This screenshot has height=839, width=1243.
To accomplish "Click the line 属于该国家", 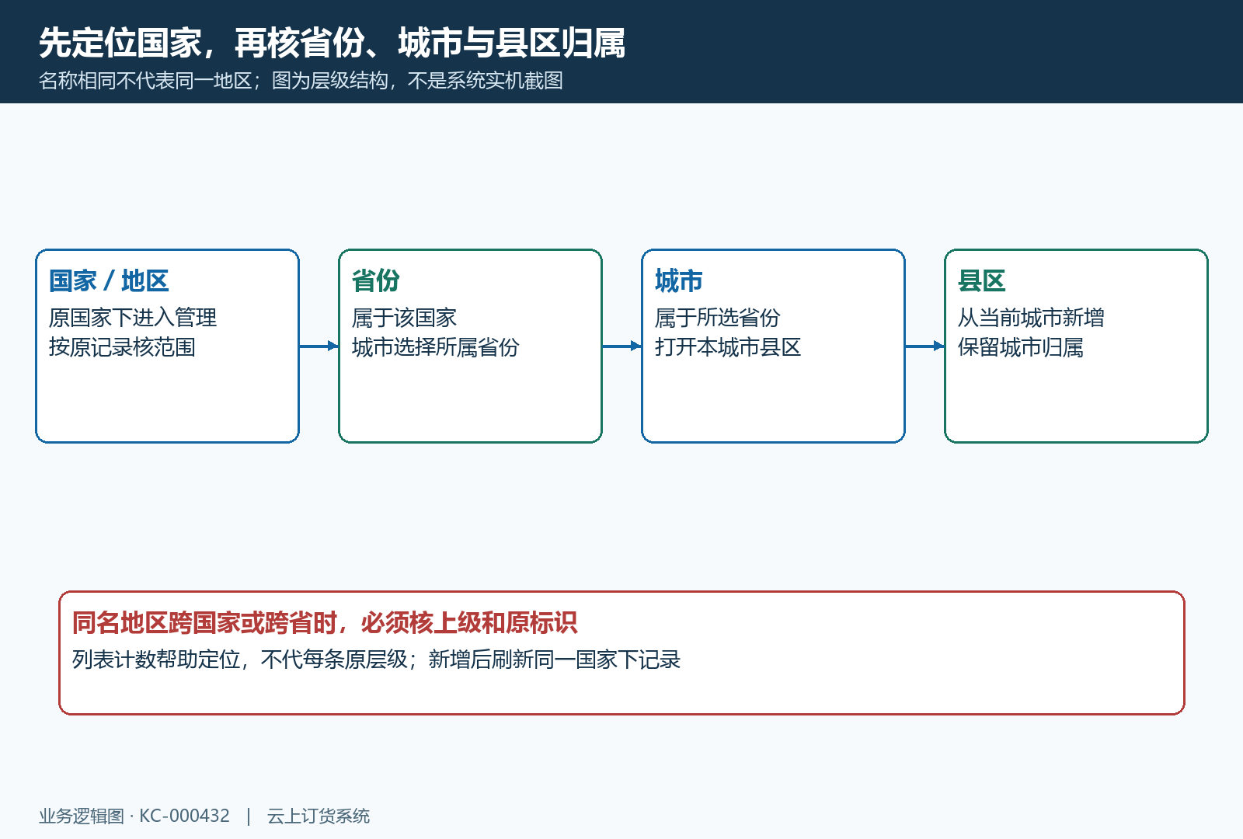I will coord(404,318).
